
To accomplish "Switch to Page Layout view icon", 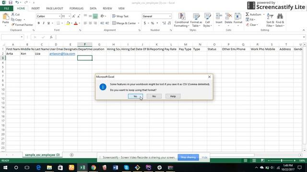I will coord(254,161).
